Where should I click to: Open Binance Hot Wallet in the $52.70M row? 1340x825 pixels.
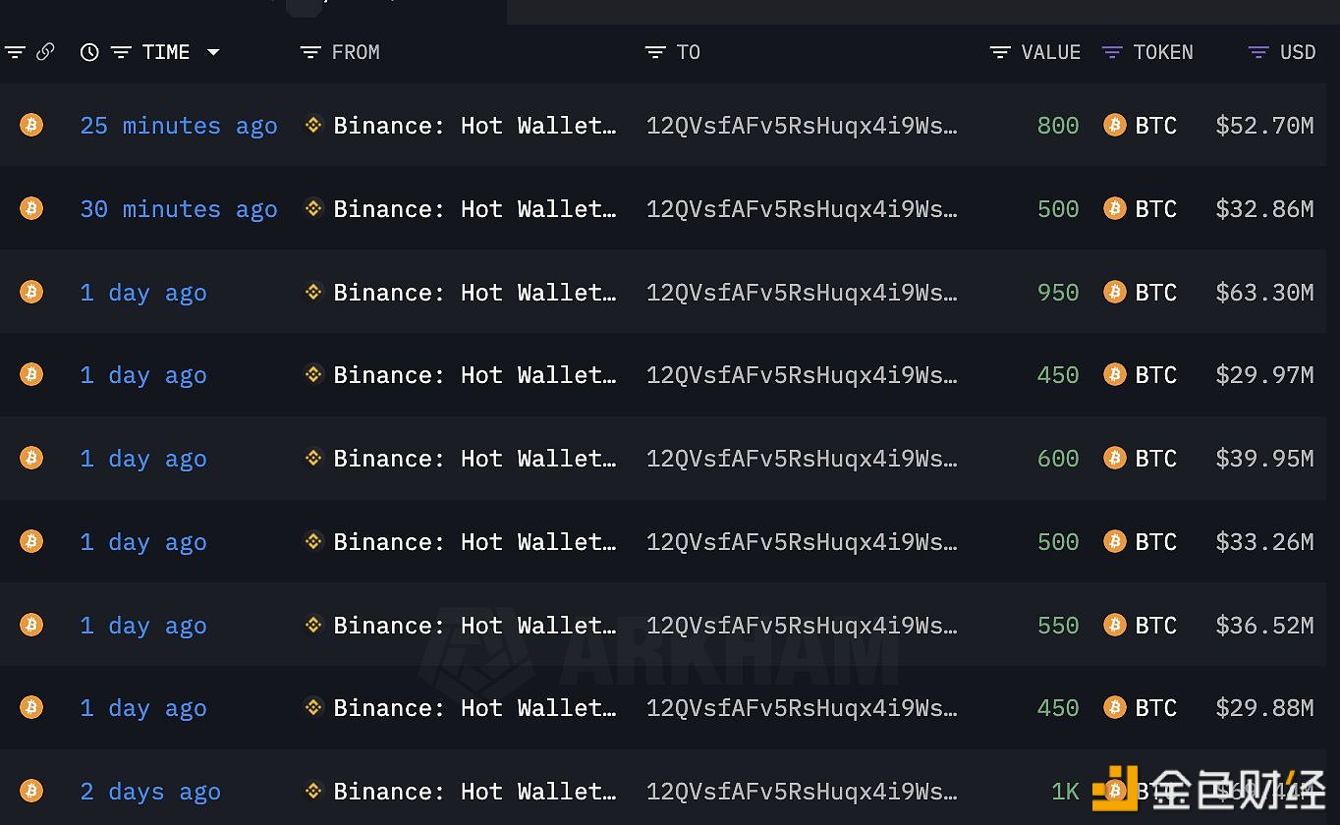[475, 126]
